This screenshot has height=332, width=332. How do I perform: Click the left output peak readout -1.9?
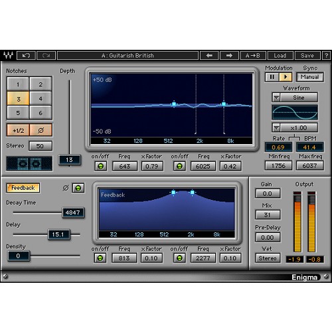coord(294,259)
